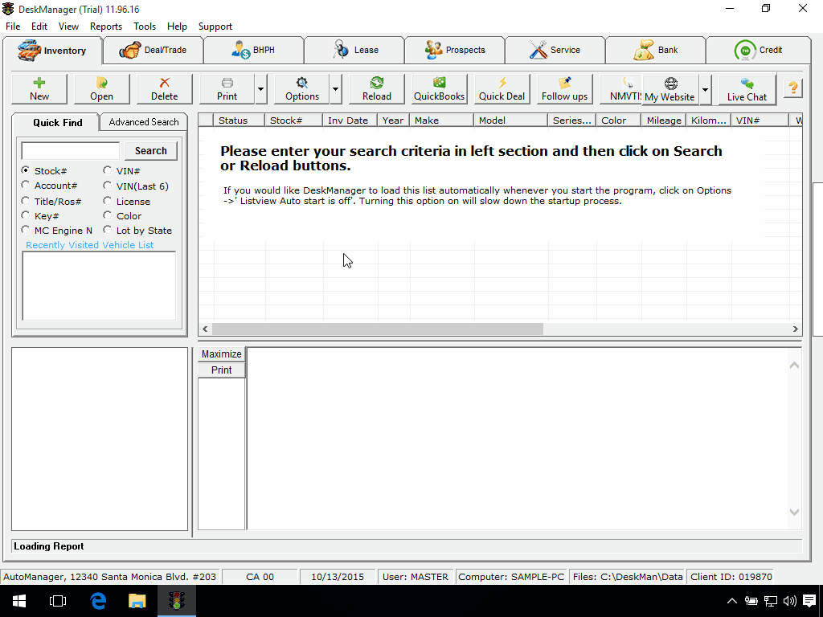This screenshot has height=617, width=823.
Task: Select the VIN(Last 6) radio button
Action: point(107,186)
